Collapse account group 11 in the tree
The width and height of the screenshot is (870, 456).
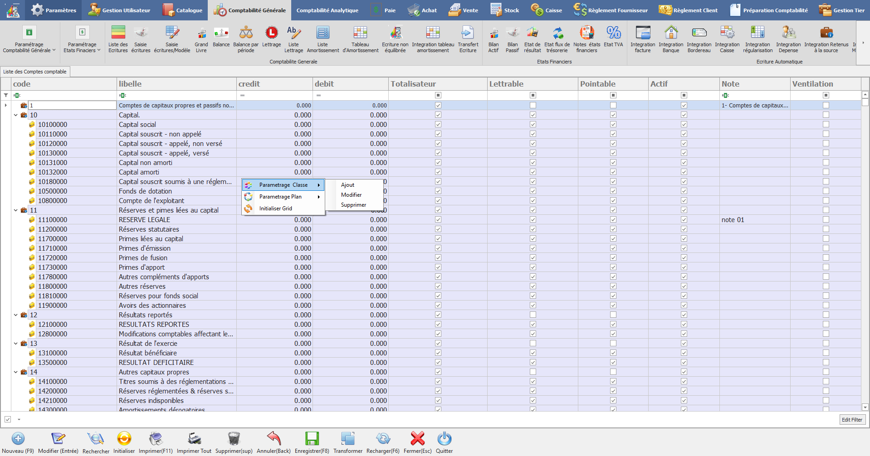coord(16,210)
